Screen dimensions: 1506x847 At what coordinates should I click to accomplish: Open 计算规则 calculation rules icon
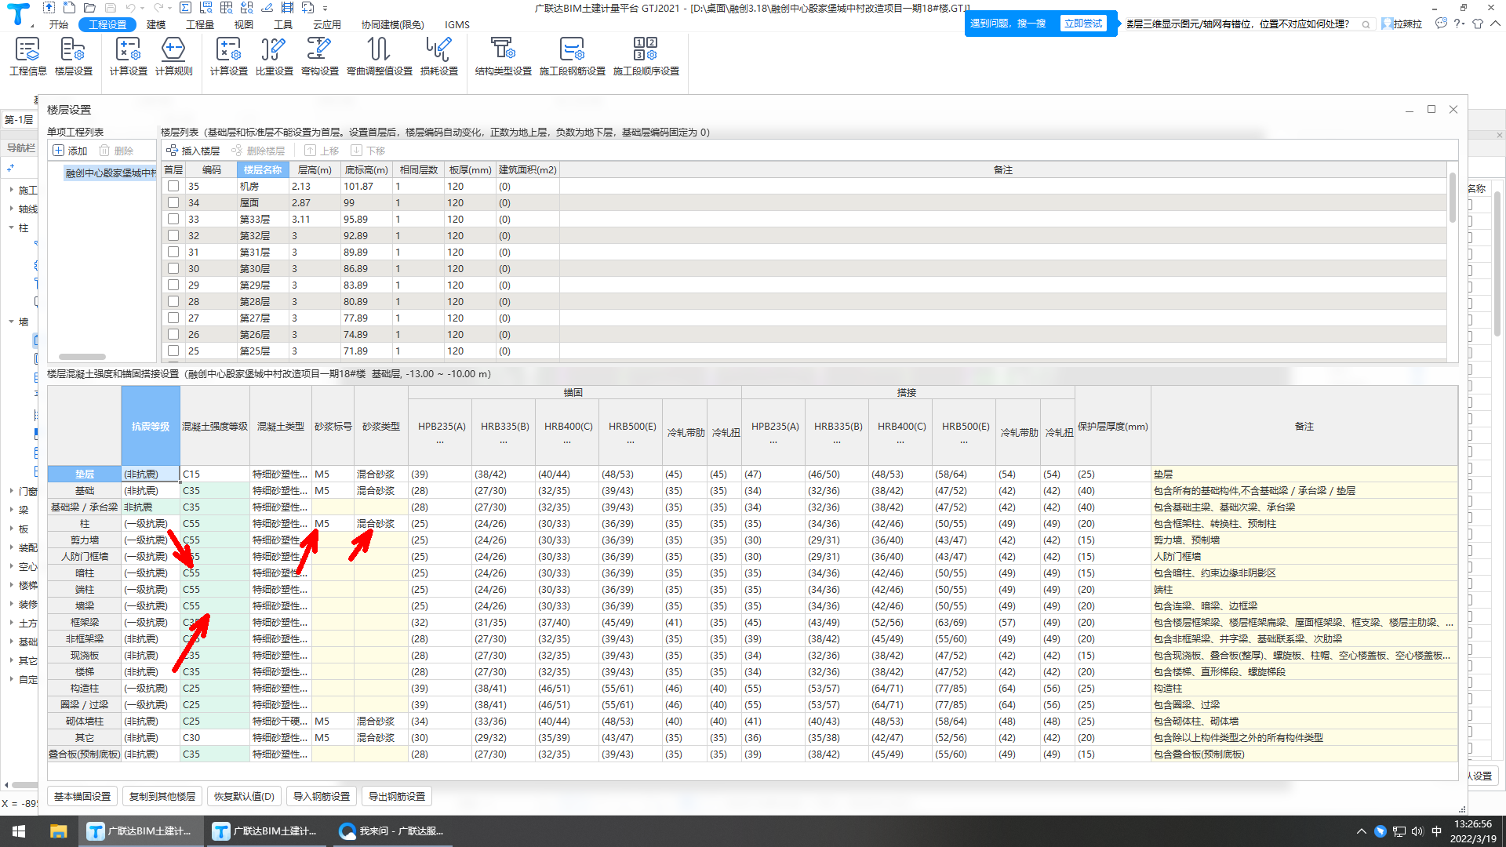[x=173, y=56]
